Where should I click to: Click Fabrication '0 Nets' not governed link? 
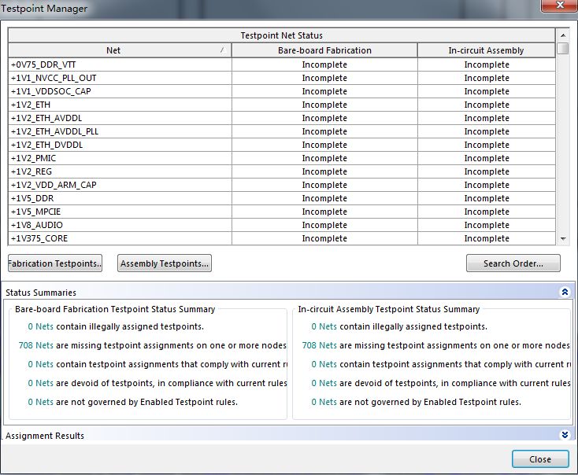click(x=40, y=402)
